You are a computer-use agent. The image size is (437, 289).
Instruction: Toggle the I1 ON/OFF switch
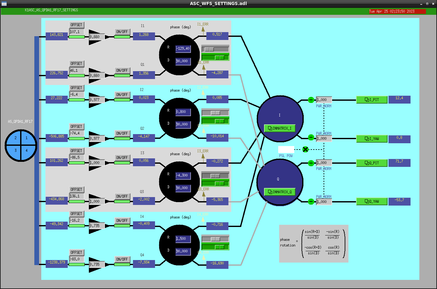click(122, 32)
